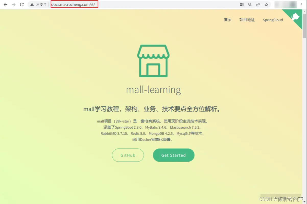The image size is (307, 204).
Task: Click the green mall storefront logo
Action: point(153,61)
